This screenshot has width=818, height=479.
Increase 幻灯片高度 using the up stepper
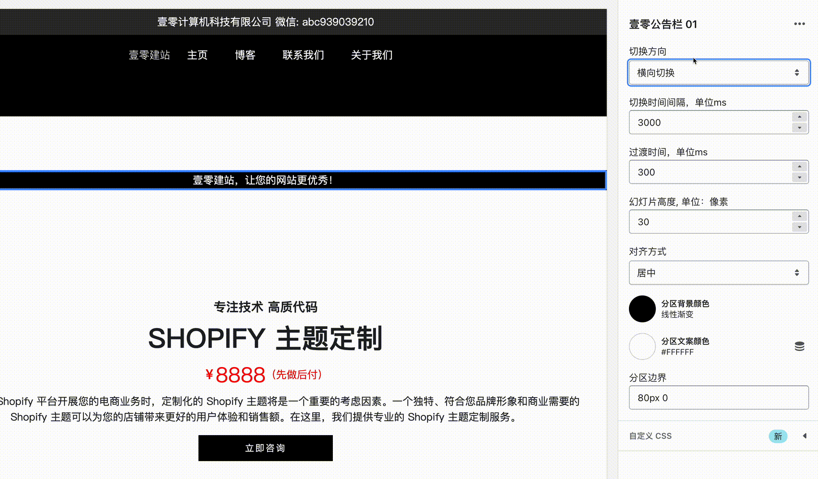[799, 216]
